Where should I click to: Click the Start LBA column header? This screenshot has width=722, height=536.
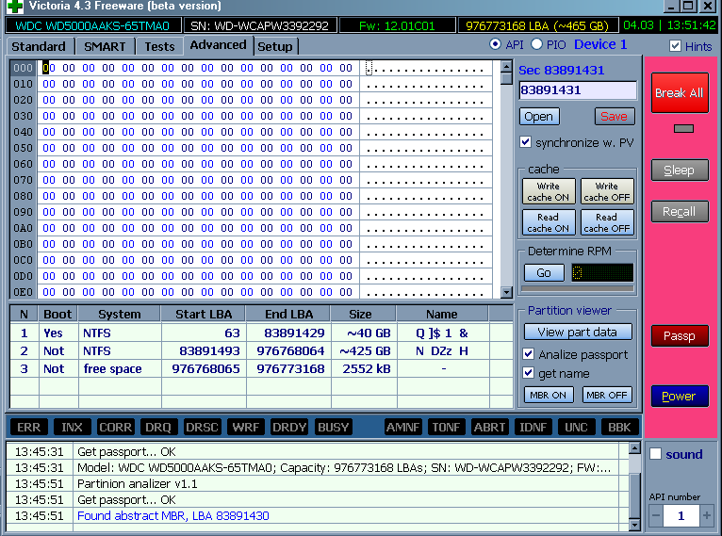(204, 315)
